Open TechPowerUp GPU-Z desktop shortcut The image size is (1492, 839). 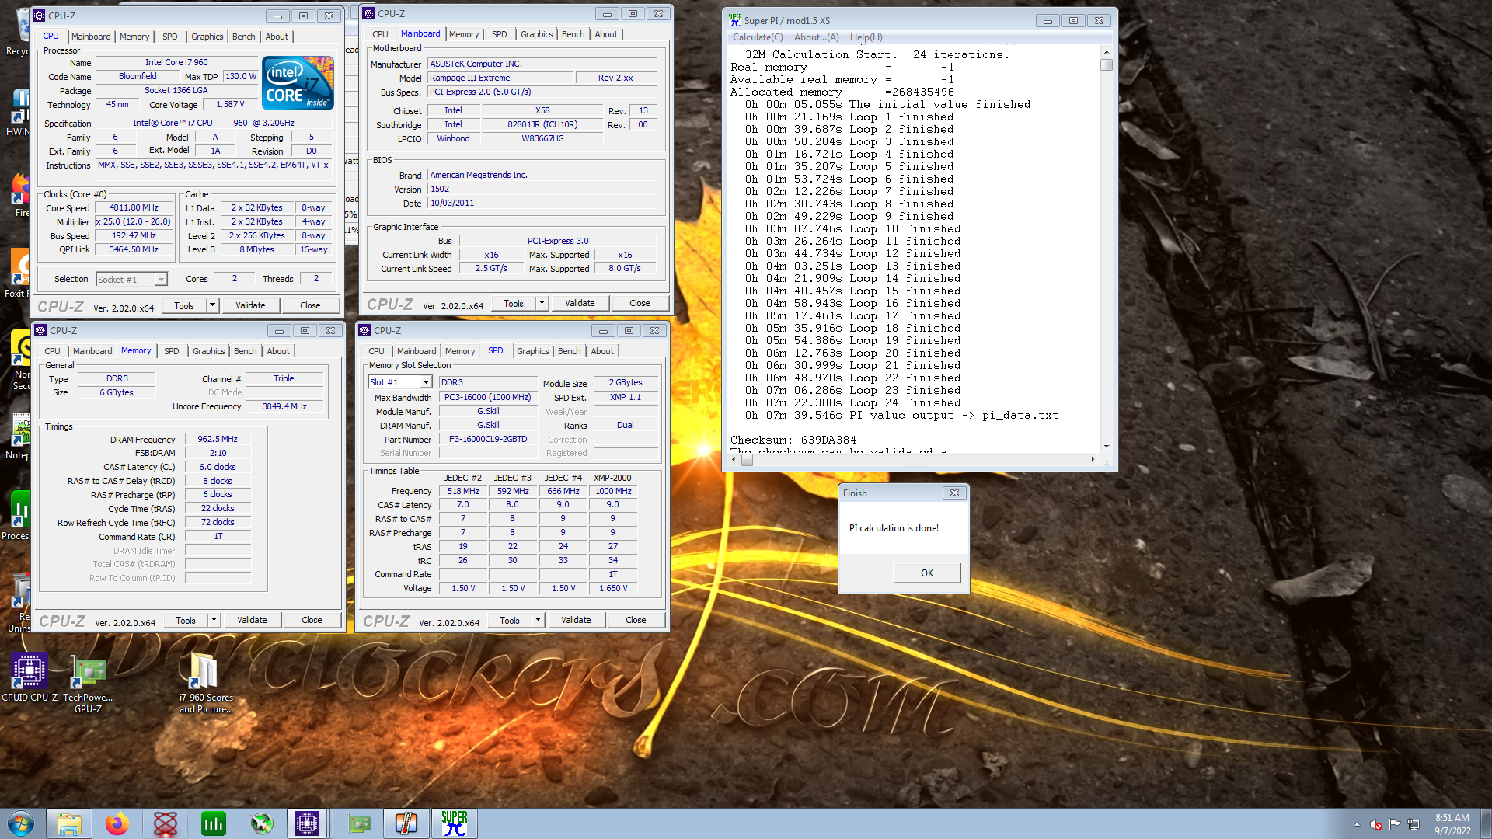88,684
